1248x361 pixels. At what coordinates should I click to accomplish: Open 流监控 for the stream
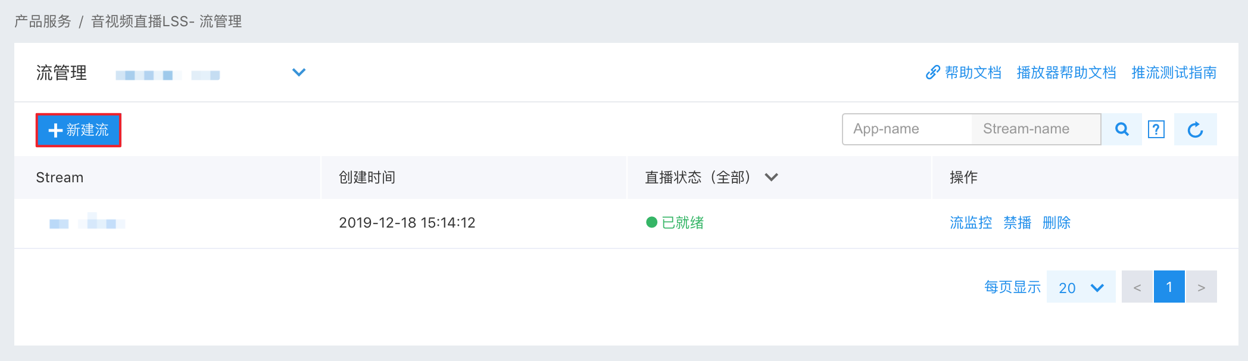point(971,223)
